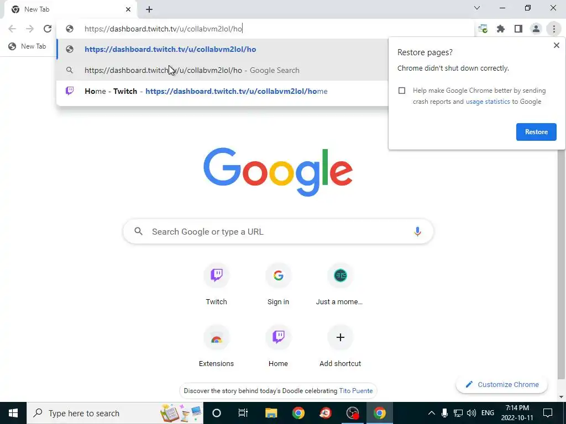Open the usage statistics link
The image size is (566, 424).
tap(488, 102)
